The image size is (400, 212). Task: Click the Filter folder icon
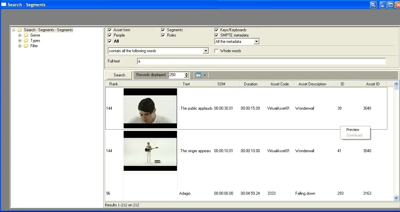(x=26, y=46)
